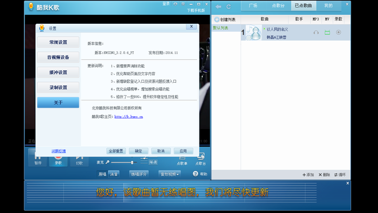Click the 歌曲 column header
Screen dimensions: 378x213
pos(265,19)
